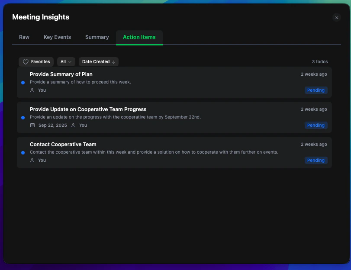Click the Pending badge on Provide Summary of Plan
Viewport: 351px width, 270px height.
click(316, 90)
